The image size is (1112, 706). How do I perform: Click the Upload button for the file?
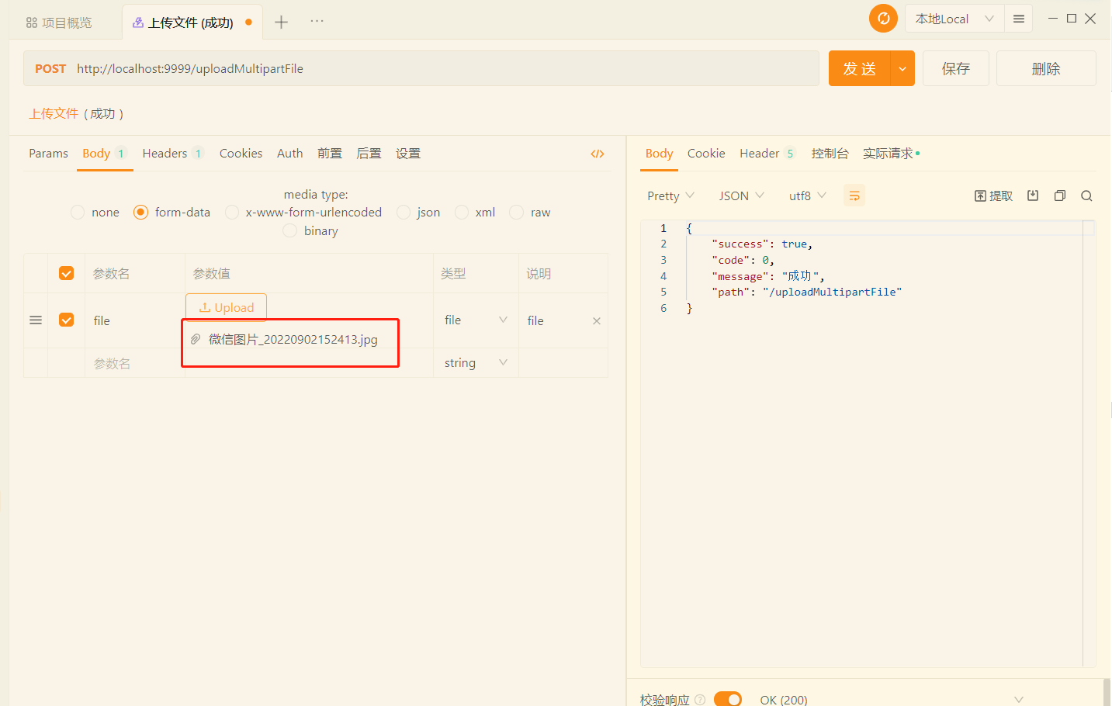(226, 307)
